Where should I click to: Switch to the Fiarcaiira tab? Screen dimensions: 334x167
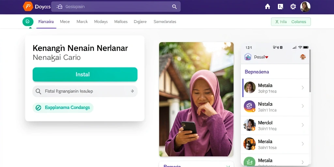[46, 22]
